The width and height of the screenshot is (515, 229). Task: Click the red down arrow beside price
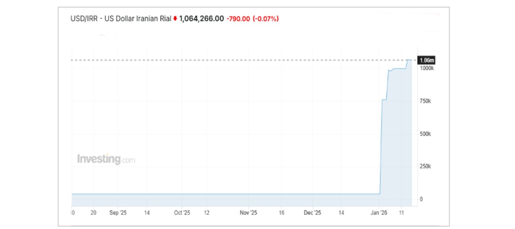pyautogui.click(x=175, y=19)
